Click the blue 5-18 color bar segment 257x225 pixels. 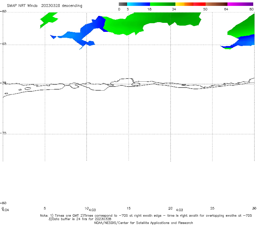pos(139,4)
